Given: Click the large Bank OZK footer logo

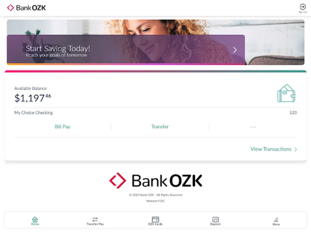Looking at the screenshot, I should pyautogui.click(x=155, y=180).
